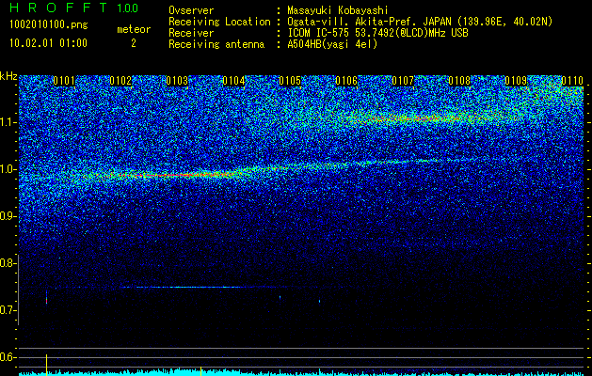Select the ICOM IC-575 53.7492 MHz receiver text
Viewport: 592px width, 376px height.
tap(377, 33)
